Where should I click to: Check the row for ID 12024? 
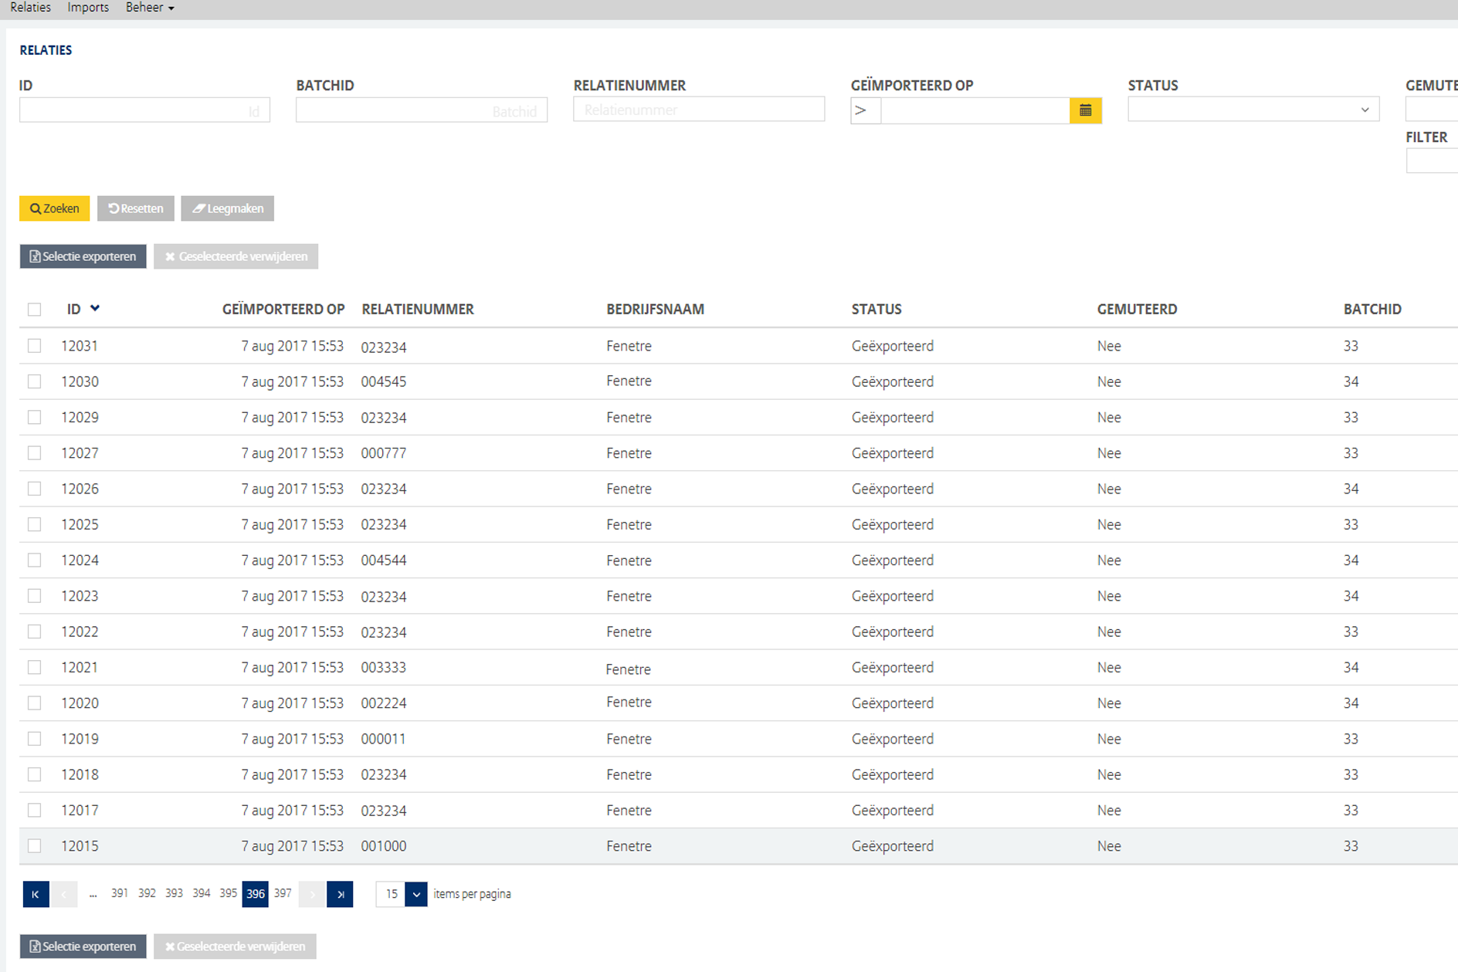[34, 560]
